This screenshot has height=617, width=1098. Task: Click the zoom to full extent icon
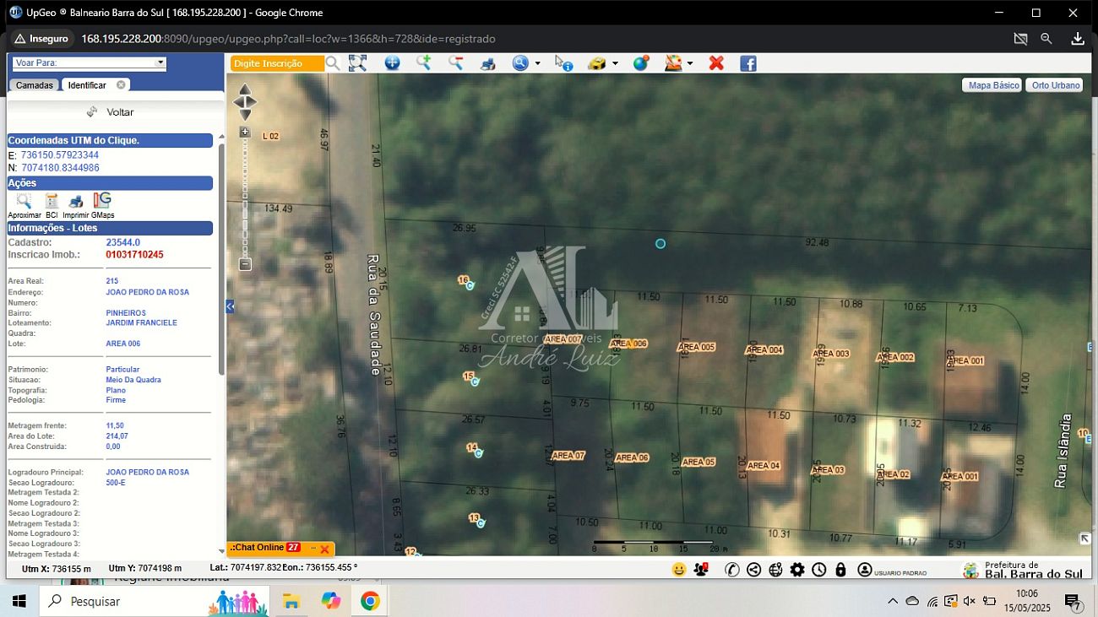(x=358, y=63)
